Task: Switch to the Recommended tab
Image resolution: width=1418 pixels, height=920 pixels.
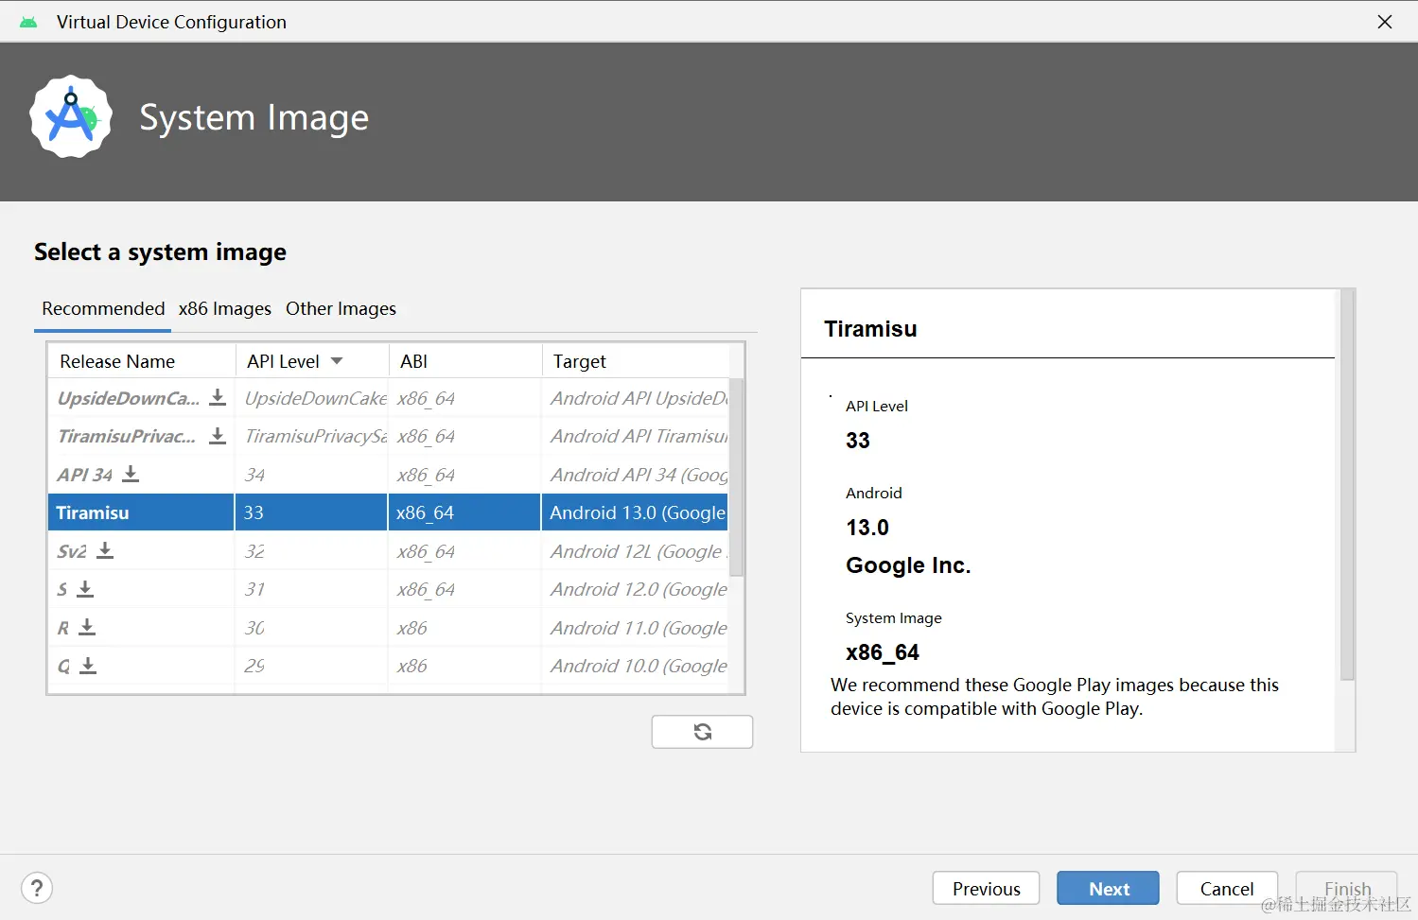Action: (x=103, y=308)
